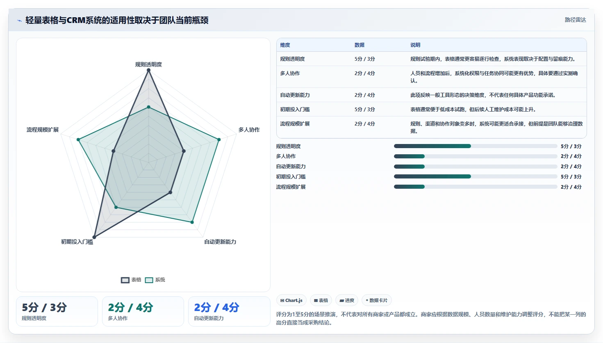Click the 初期投入门槛 progress bar
This screenshot has width=603, height=343.
(476, 176)
